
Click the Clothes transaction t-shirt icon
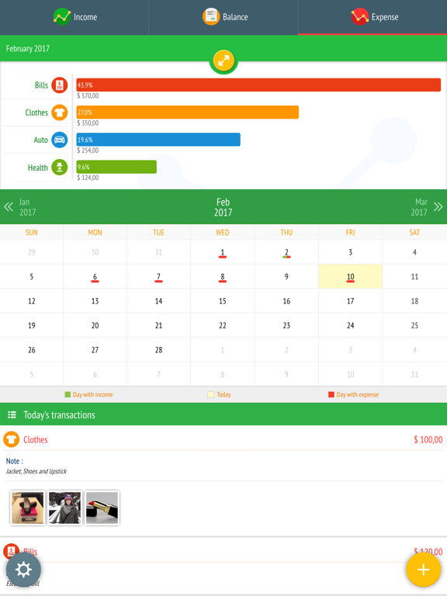pyautogui.click(x=11, y=439)
